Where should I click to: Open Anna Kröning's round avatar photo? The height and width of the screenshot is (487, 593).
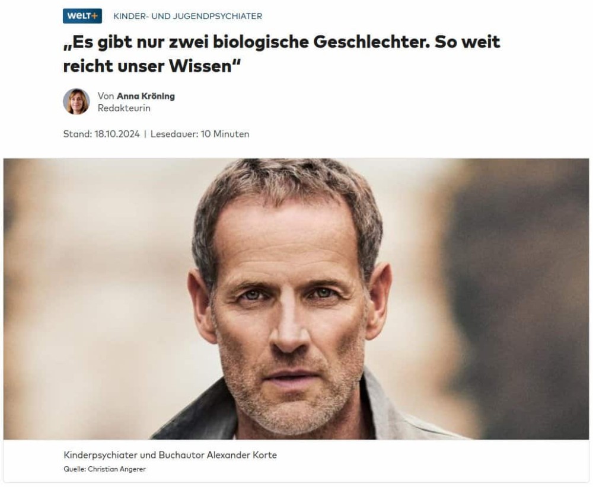76,102
